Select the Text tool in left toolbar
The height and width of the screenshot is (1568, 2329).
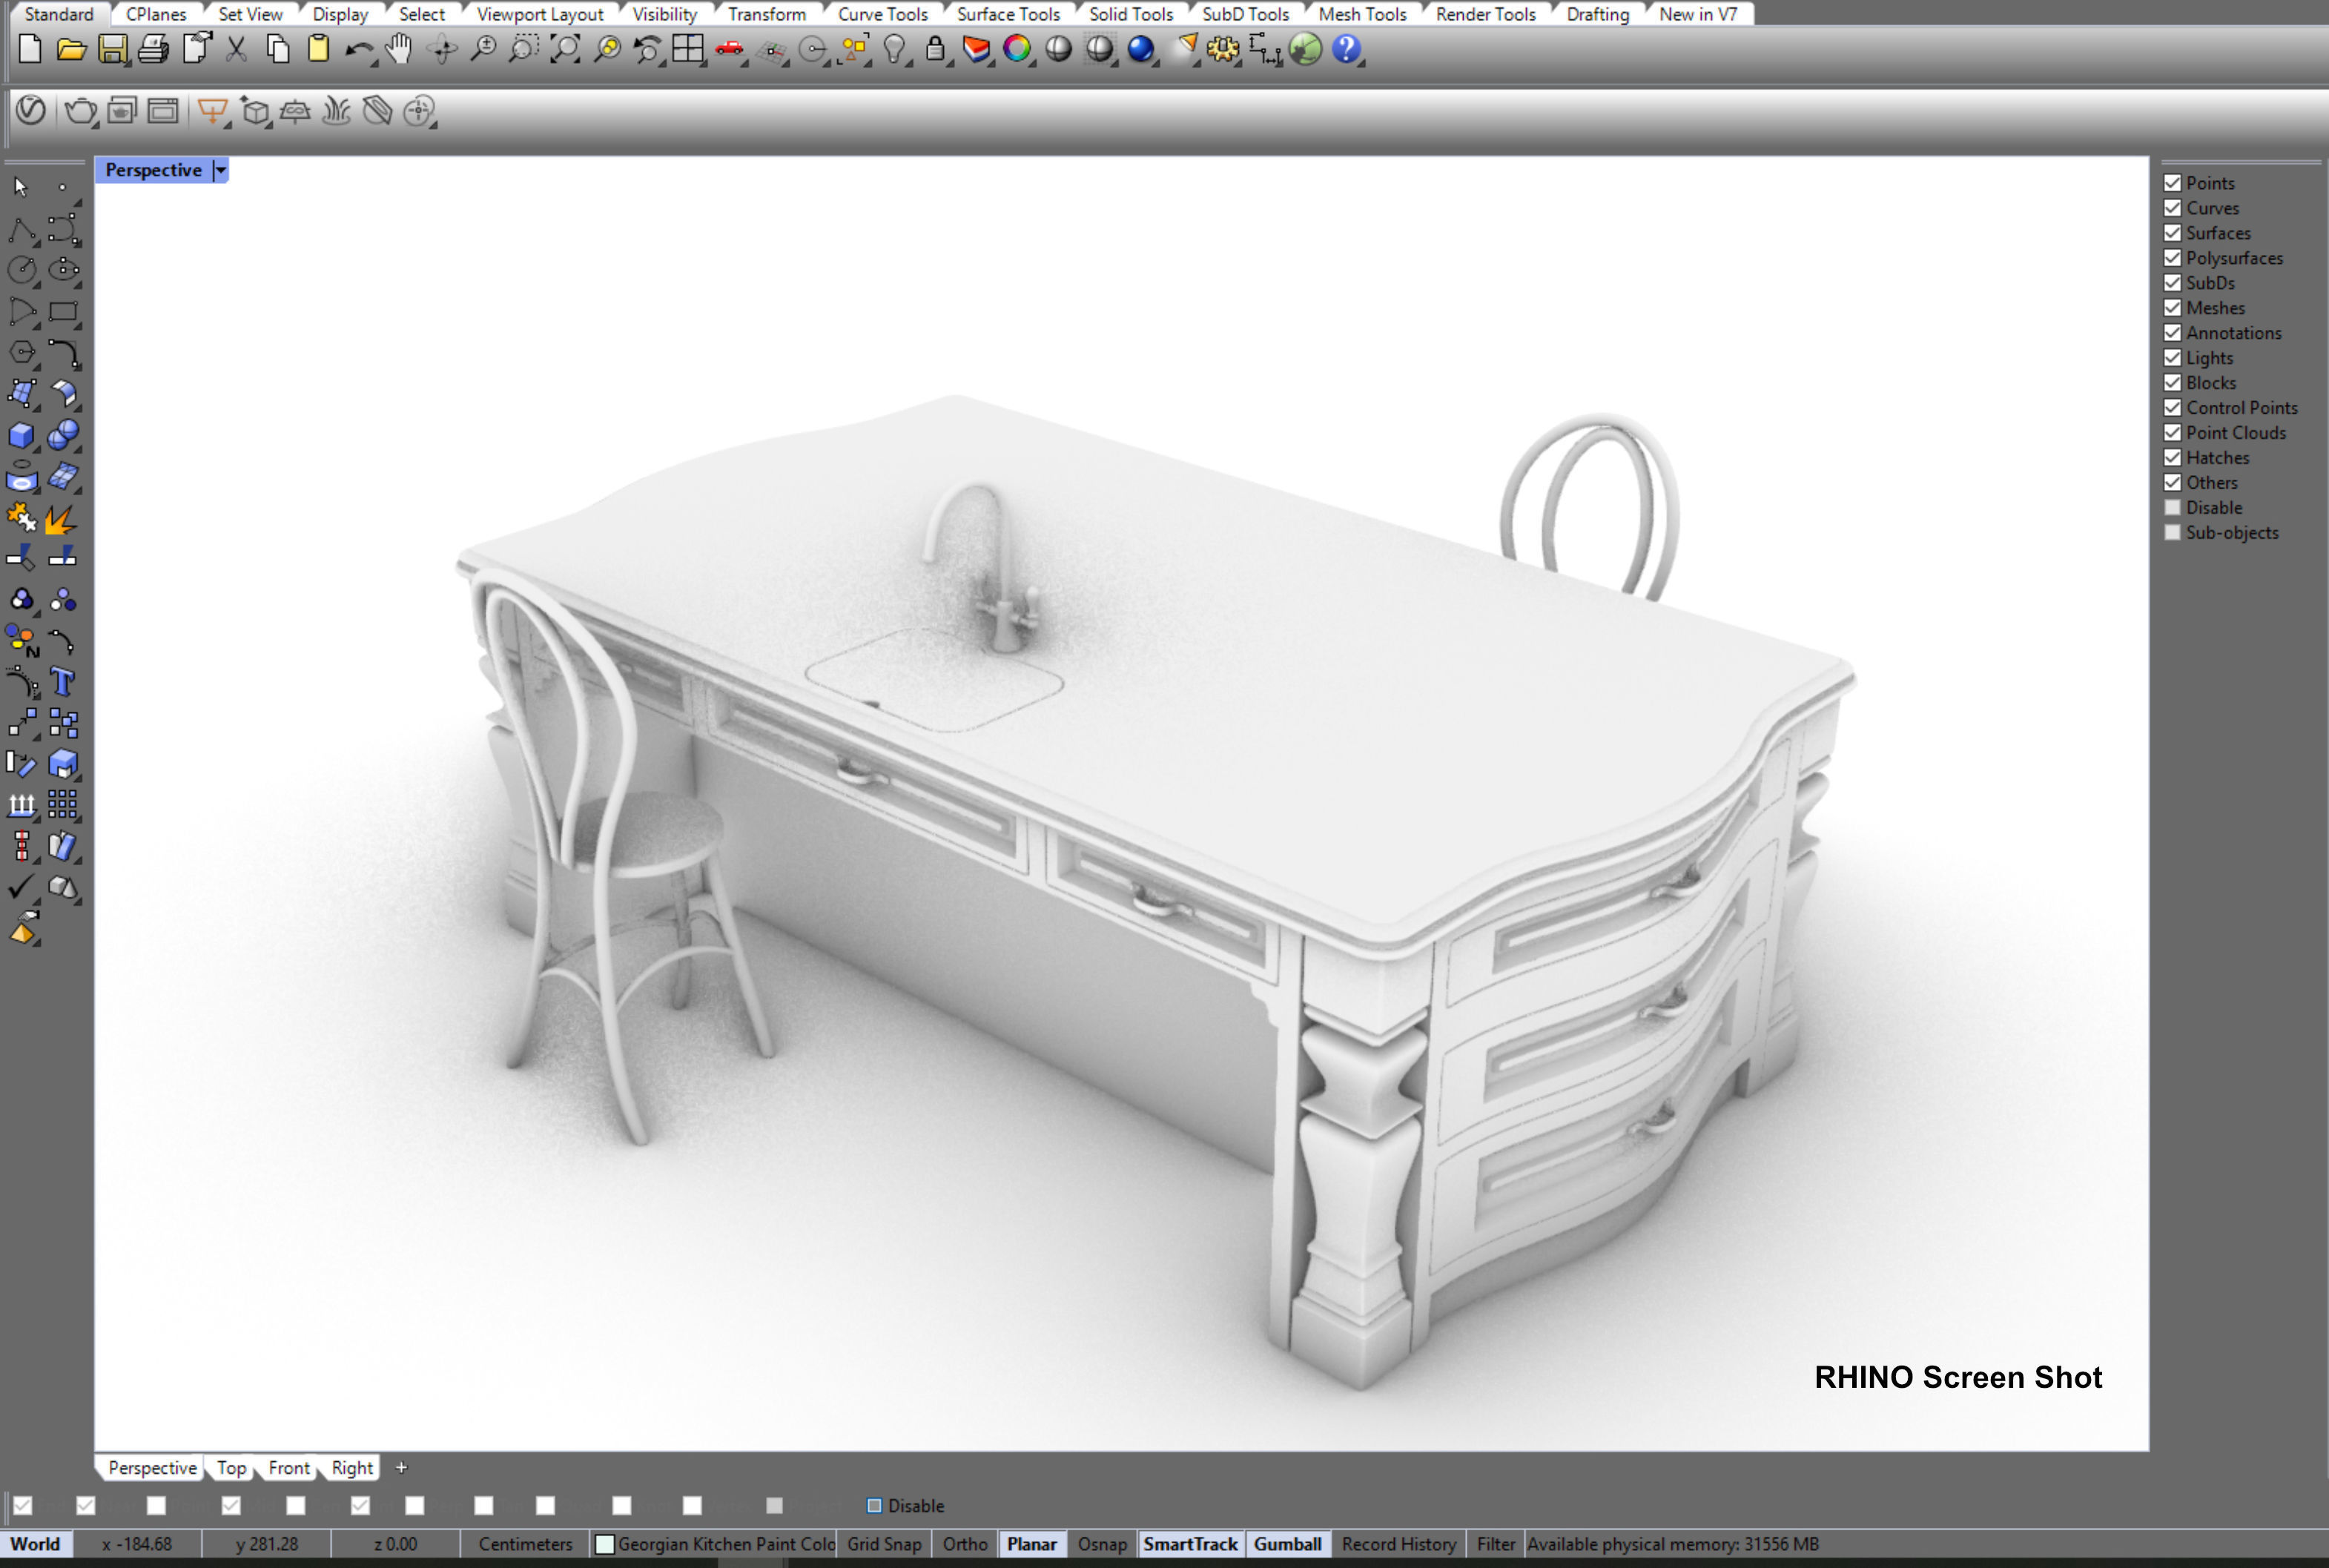(62, 682)
